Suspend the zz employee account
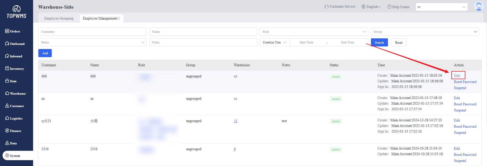The height and width of the screenshot is (166, 487). (x=460, y=110)
